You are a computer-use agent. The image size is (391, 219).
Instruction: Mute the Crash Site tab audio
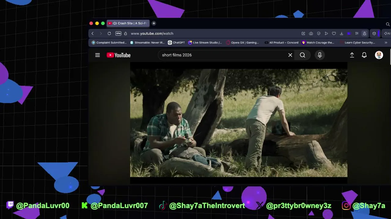(115, 23)
